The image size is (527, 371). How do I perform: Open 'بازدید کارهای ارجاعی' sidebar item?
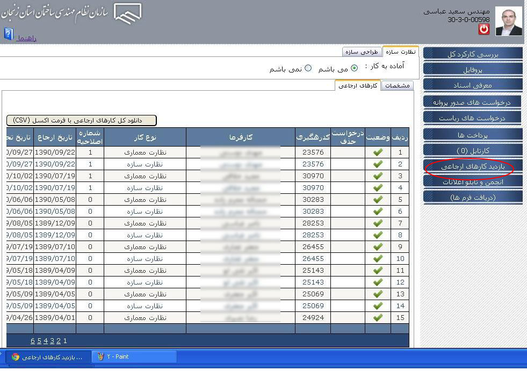tap(473, 166)
